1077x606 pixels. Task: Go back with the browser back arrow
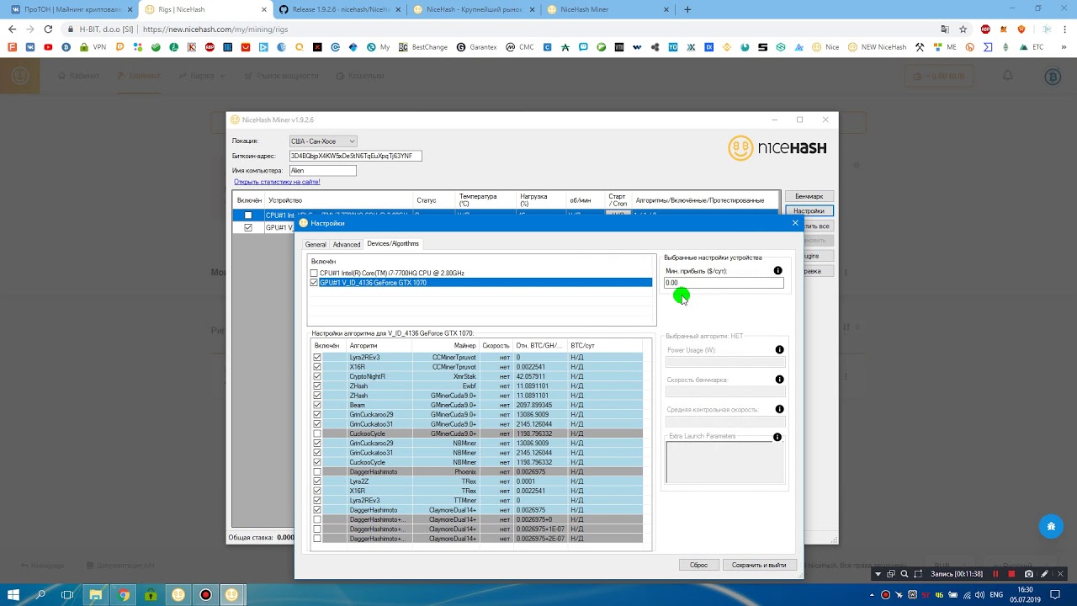click(x=12, y=29)
